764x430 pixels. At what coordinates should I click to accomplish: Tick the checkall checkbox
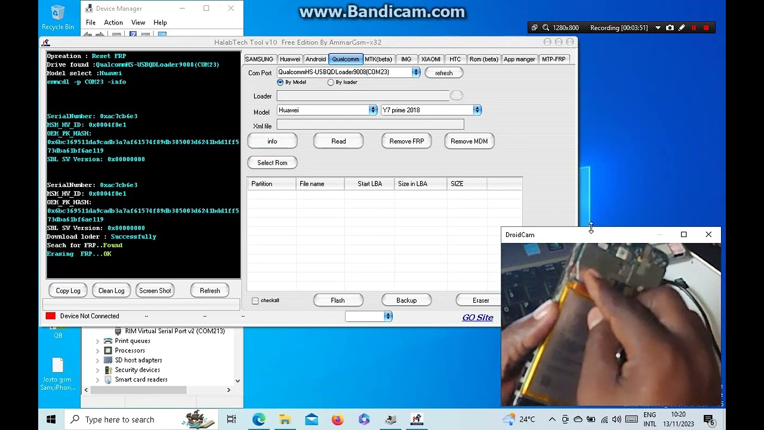[255, 300]
